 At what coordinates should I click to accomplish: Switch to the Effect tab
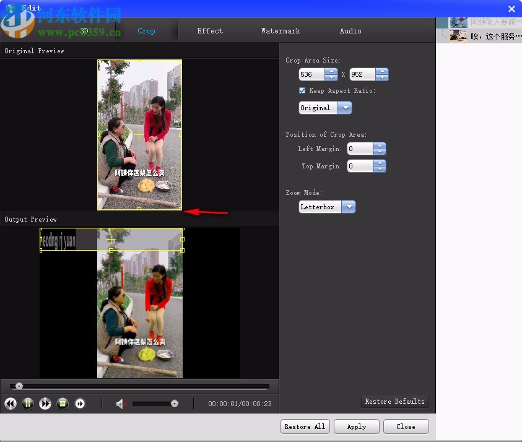210,30
